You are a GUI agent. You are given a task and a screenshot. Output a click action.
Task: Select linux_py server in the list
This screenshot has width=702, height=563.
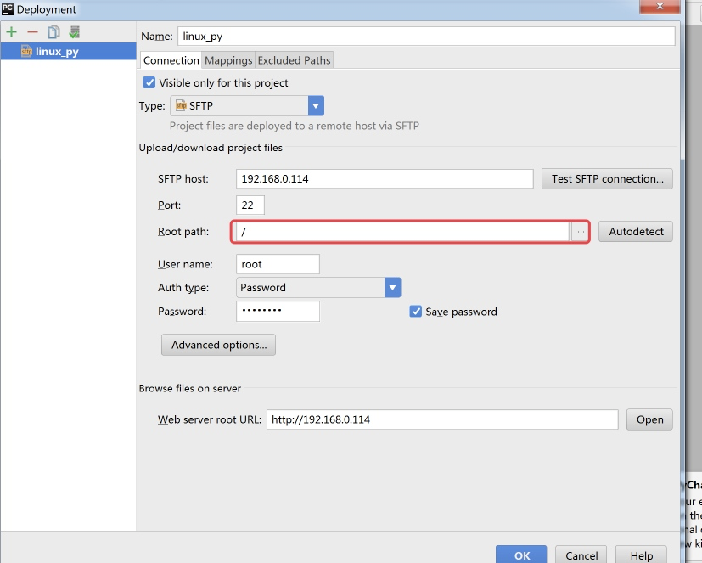[x=69, y=52]
